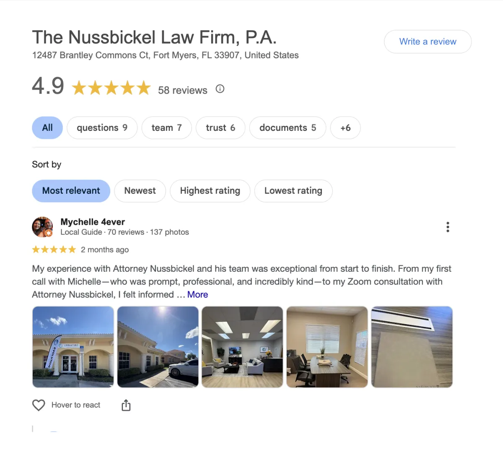Select the All filter chip

[47, 128]
